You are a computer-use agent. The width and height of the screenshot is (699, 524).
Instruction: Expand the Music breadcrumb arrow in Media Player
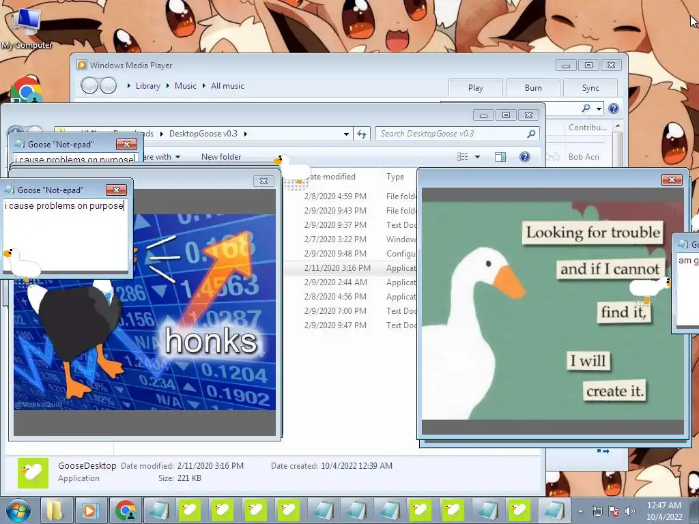point(168,85)
